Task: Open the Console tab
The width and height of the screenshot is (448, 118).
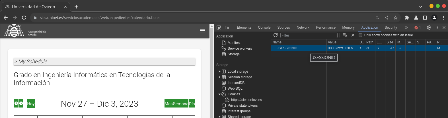Action: [x=264, y=28]
